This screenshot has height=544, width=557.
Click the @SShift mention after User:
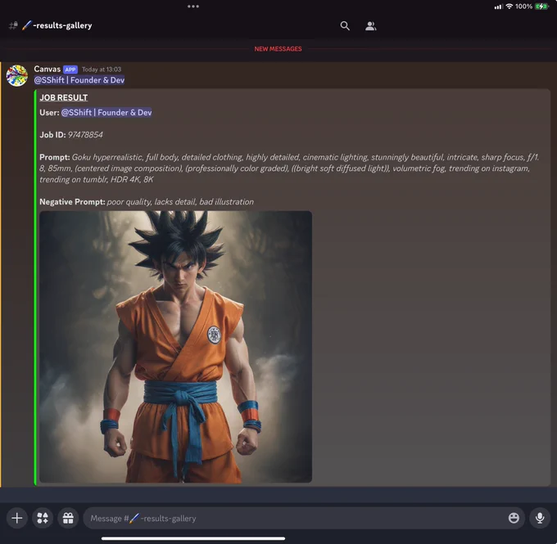[x=106, y=113]
